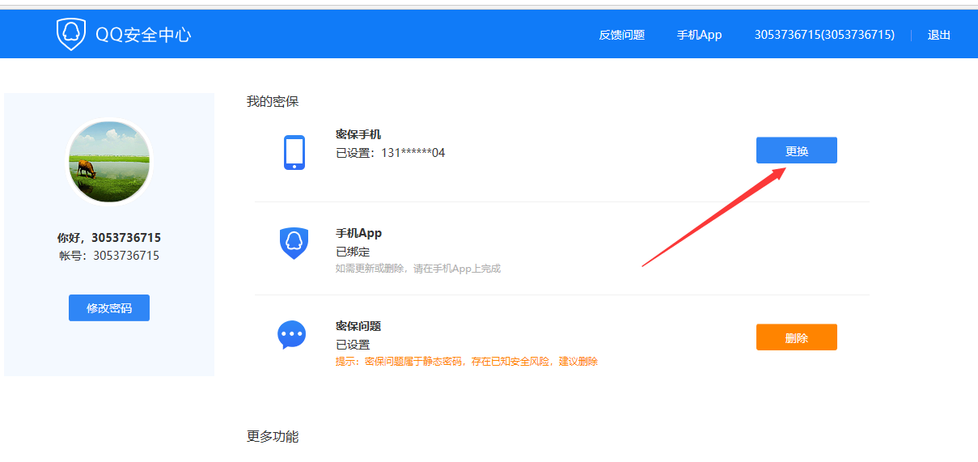This screenshot has height=462, width=978.
Task: Click the orange 删除 button
Action: pyautogui.click(x=797, y=337)
